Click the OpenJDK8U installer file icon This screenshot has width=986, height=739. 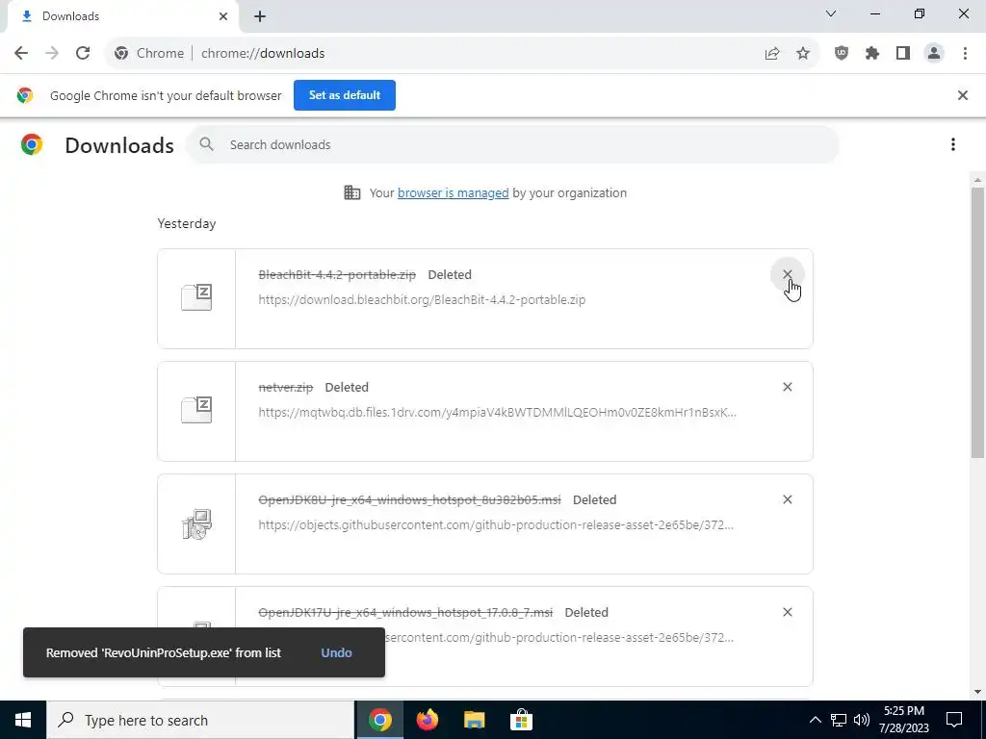[196, 524]
